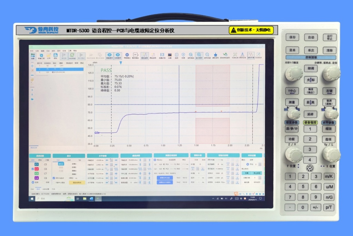Click the mean value 75.15/[-0.20%]
The image size is (353, 236).
(x=124, y=76)
